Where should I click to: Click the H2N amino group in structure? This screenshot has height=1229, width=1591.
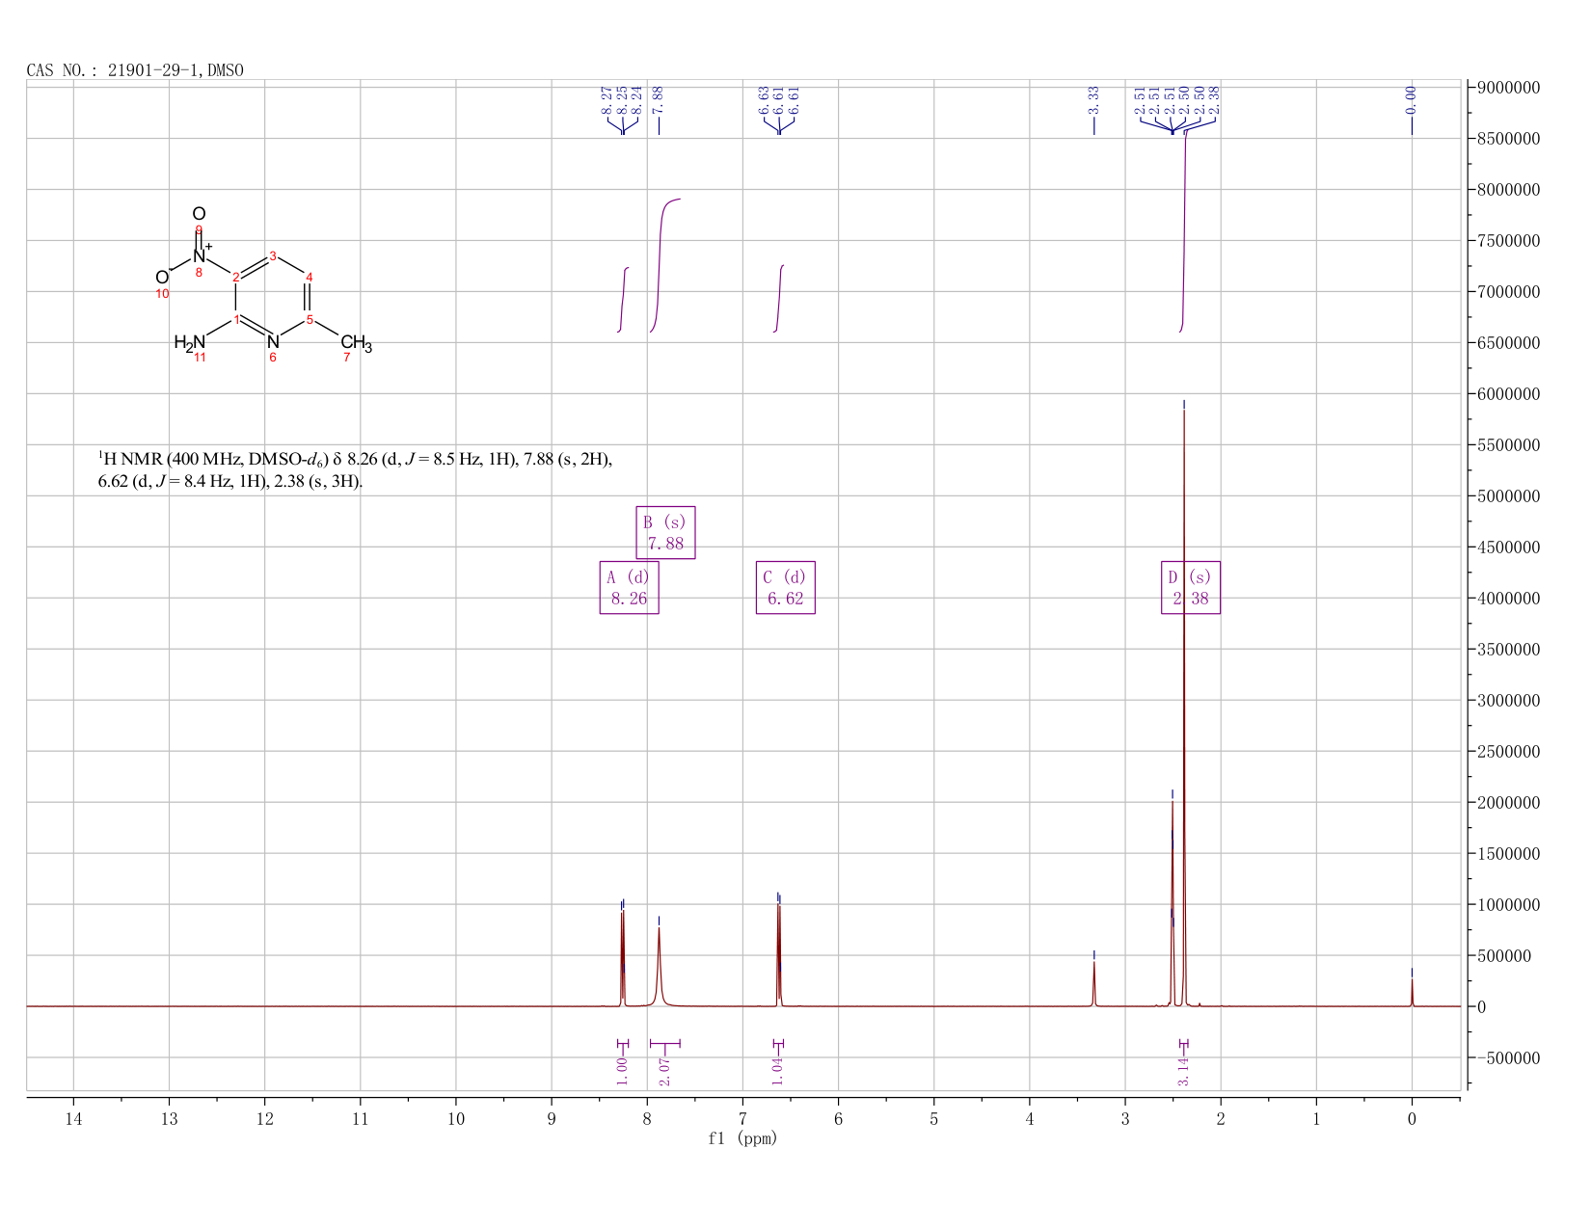coord(190,342)
